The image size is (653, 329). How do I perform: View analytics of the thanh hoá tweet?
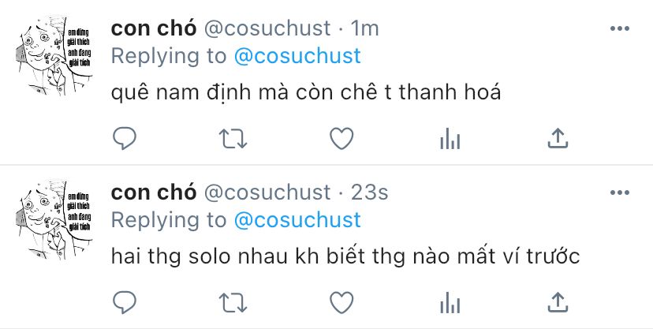pyautogui.click(x=450, y=139)
